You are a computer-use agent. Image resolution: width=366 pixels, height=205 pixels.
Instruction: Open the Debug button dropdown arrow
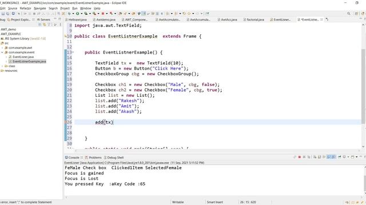[x=73, y=14]
